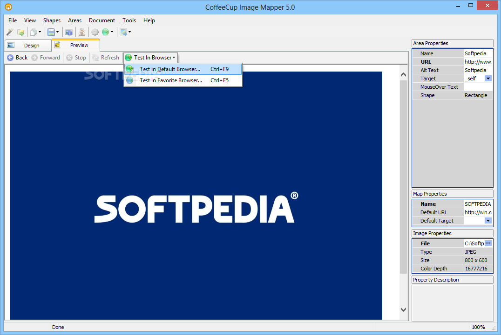Click the open folder toolbar icon
The width and height of the screenshot is (501, 335).
tap(21, 32)
